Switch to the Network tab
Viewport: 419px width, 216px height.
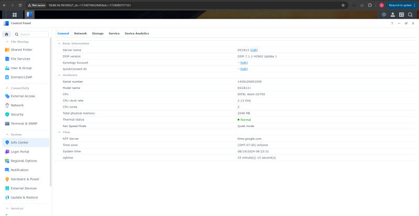[x=81, y=33]
